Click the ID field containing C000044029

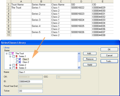30,82
